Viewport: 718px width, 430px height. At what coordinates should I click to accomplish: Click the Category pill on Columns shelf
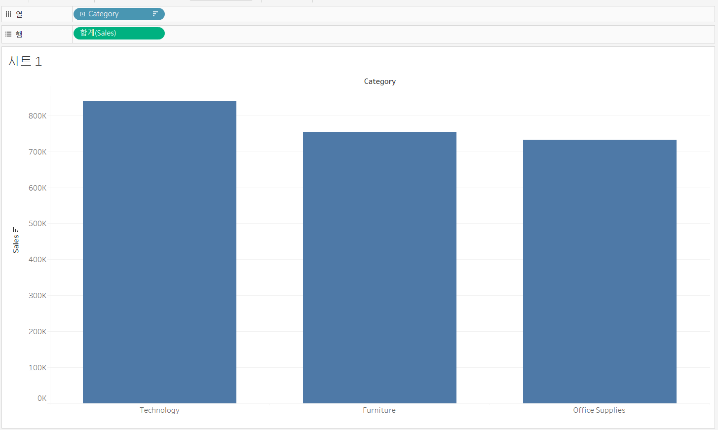pos(119,14)
